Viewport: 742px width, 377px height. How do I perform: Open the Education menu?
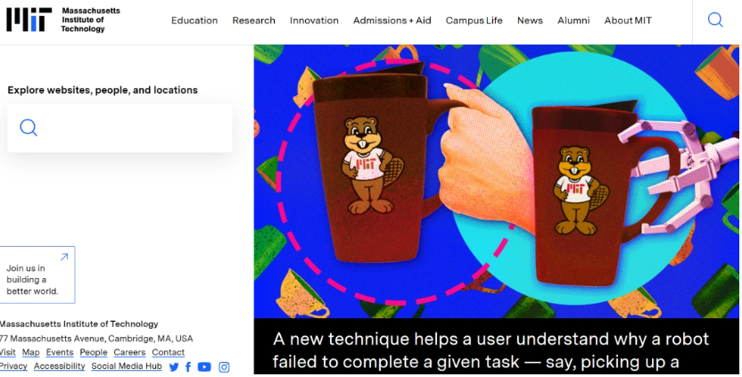(x=194, y=20)
